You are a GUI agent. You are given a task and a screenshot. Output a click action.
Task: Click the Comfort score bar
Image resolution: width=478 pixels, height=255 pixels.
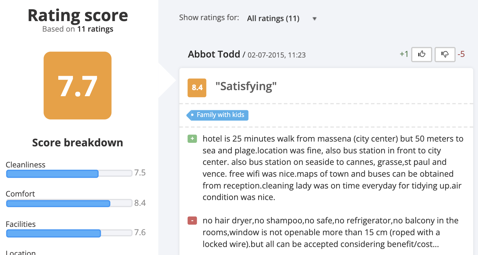pyautogui.click(x=69, y=203)
